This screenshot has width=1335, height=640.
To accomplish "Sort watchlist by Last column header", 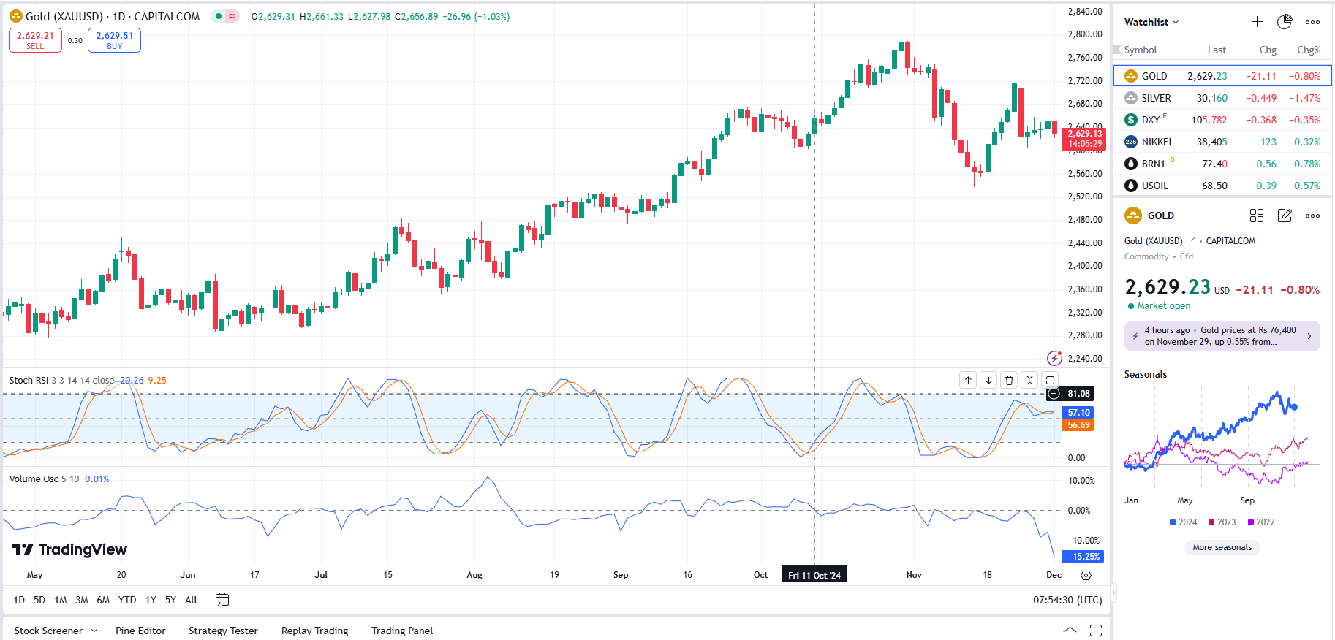I will 1217,50.
